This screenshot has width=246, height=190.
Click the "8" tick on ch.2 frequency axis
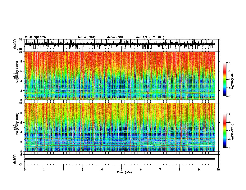click(22, 113)
